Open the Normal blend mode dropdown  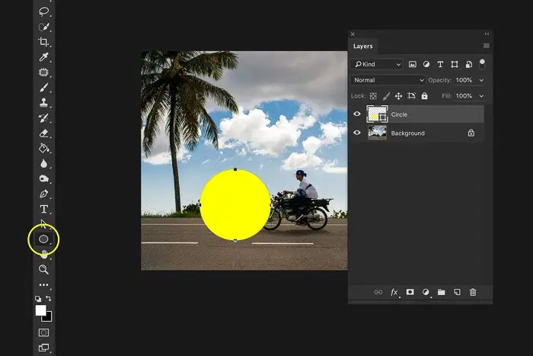click(x=388, y=80)
